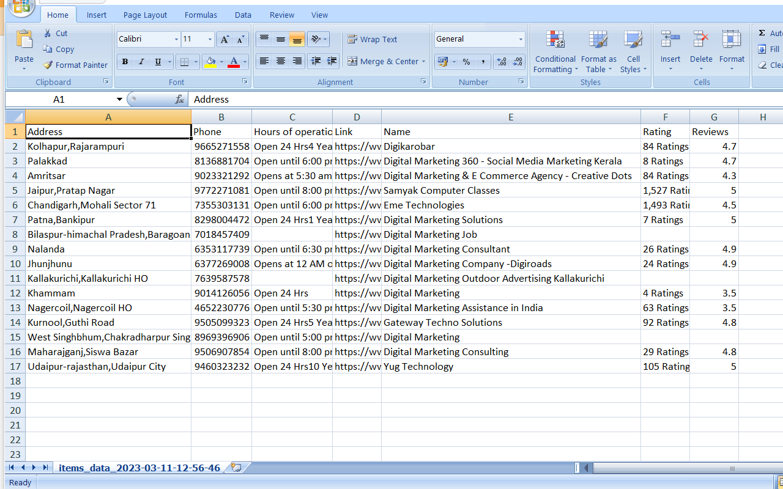Open the Alignment dialog launcher
783x489 pixels.
423,81
